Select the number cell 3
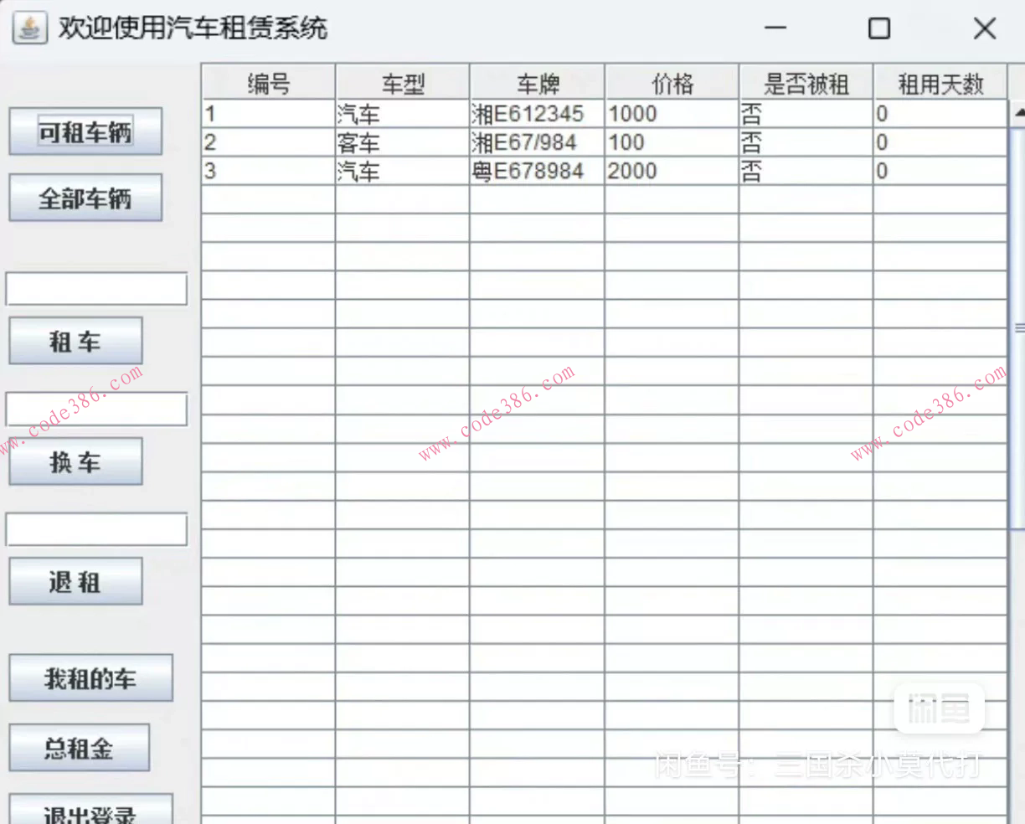The width and height of the screenshot is (1025, 824). [x=269, y=171]
